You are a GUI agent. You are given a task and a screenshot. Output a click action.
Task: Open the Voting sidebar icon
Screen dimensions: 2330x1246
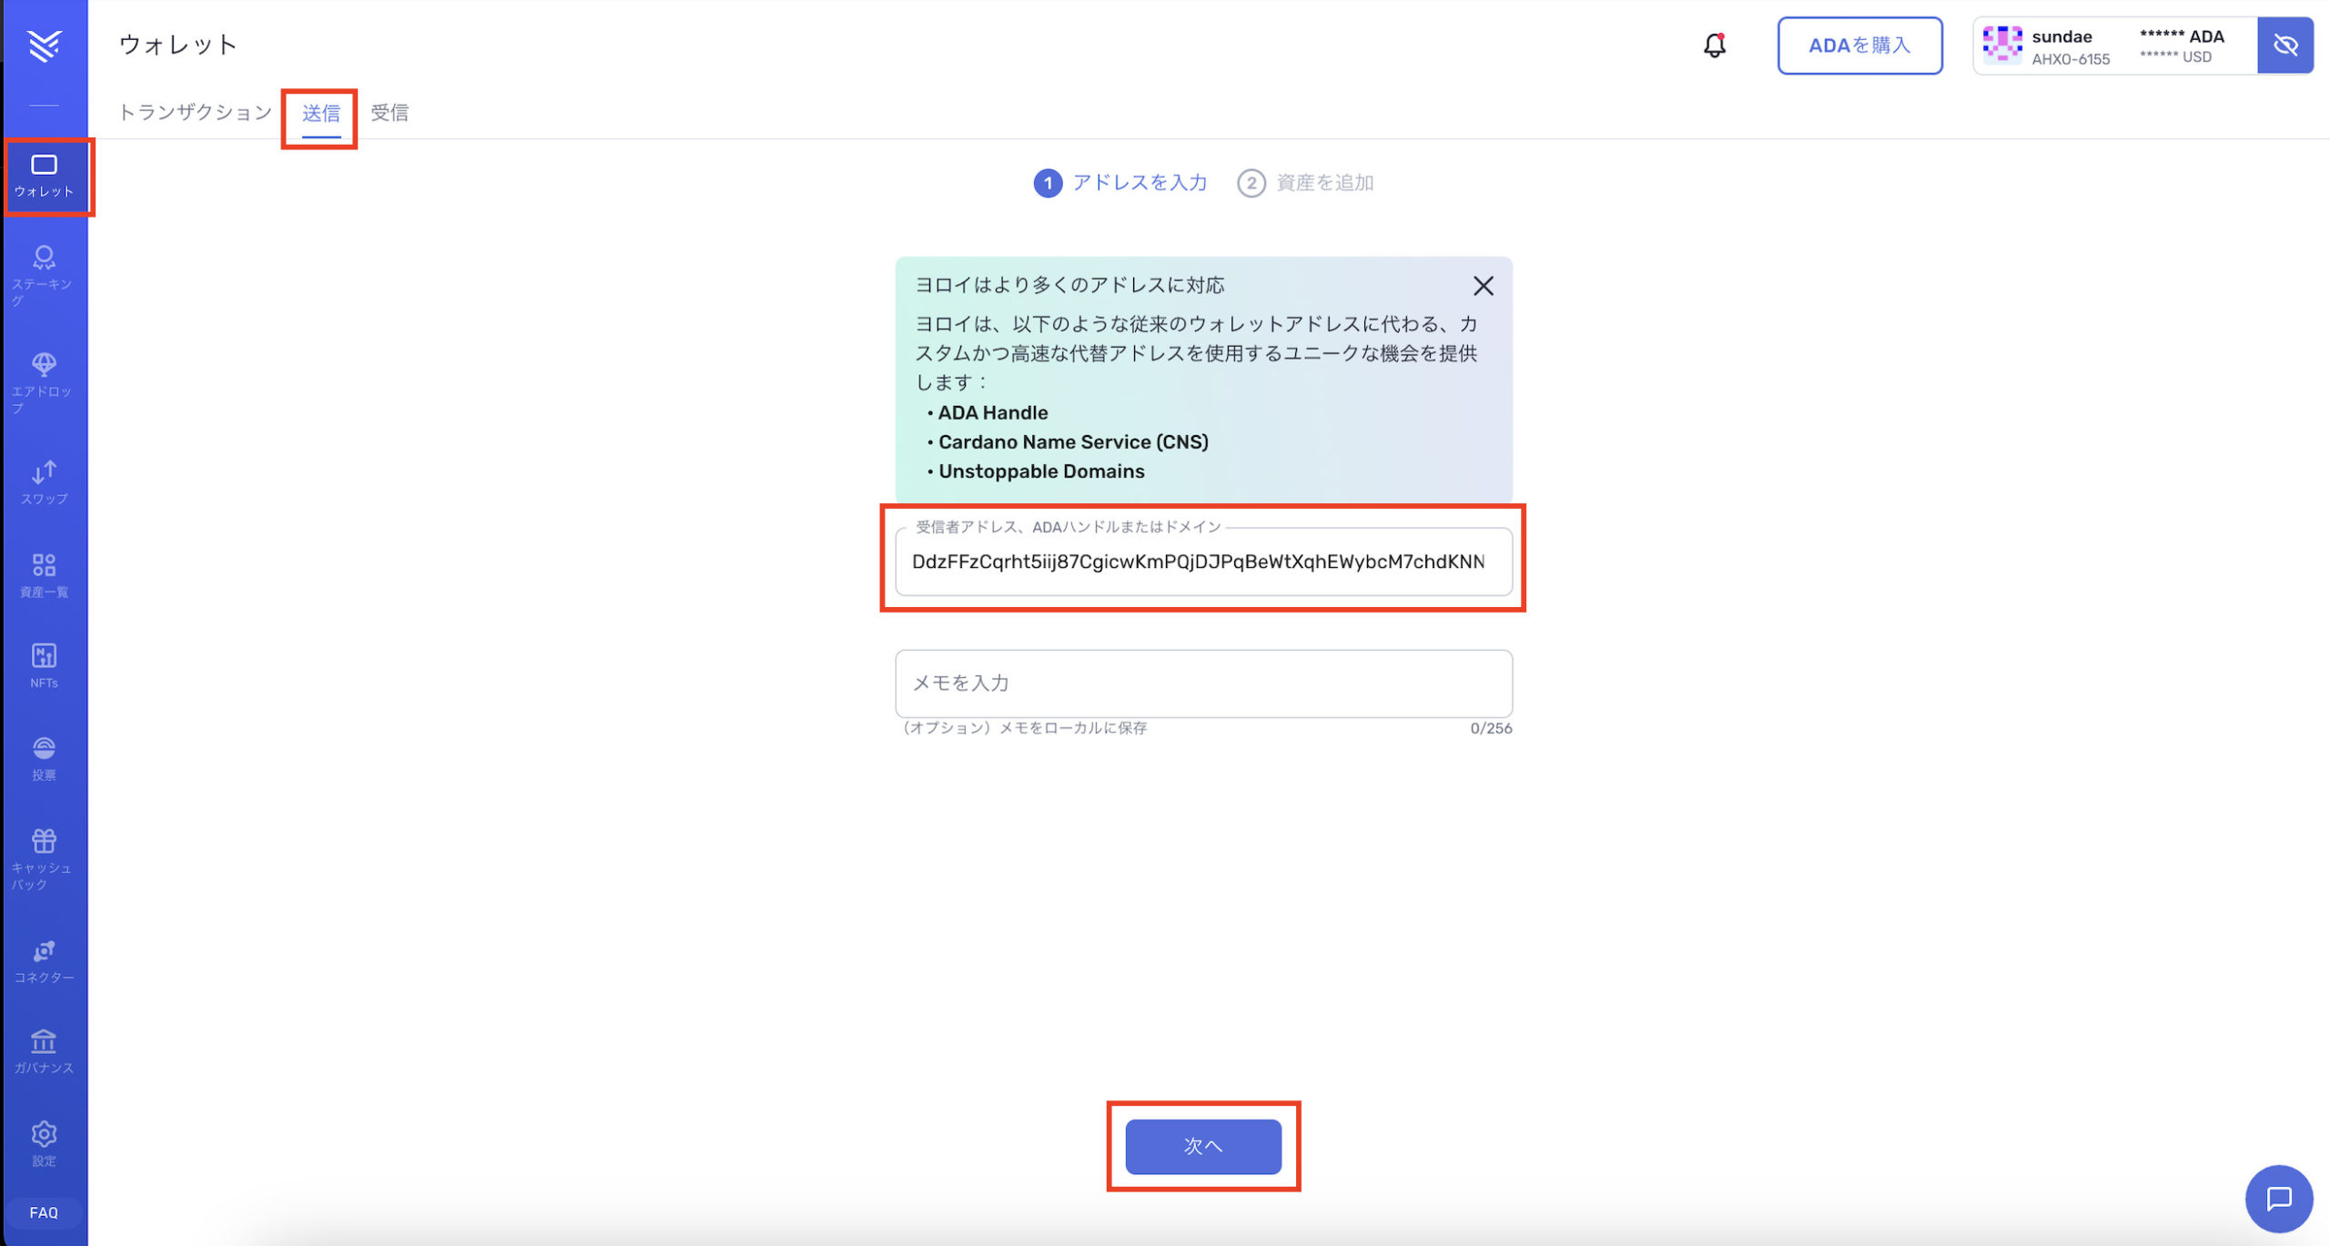tap(44, 757)
